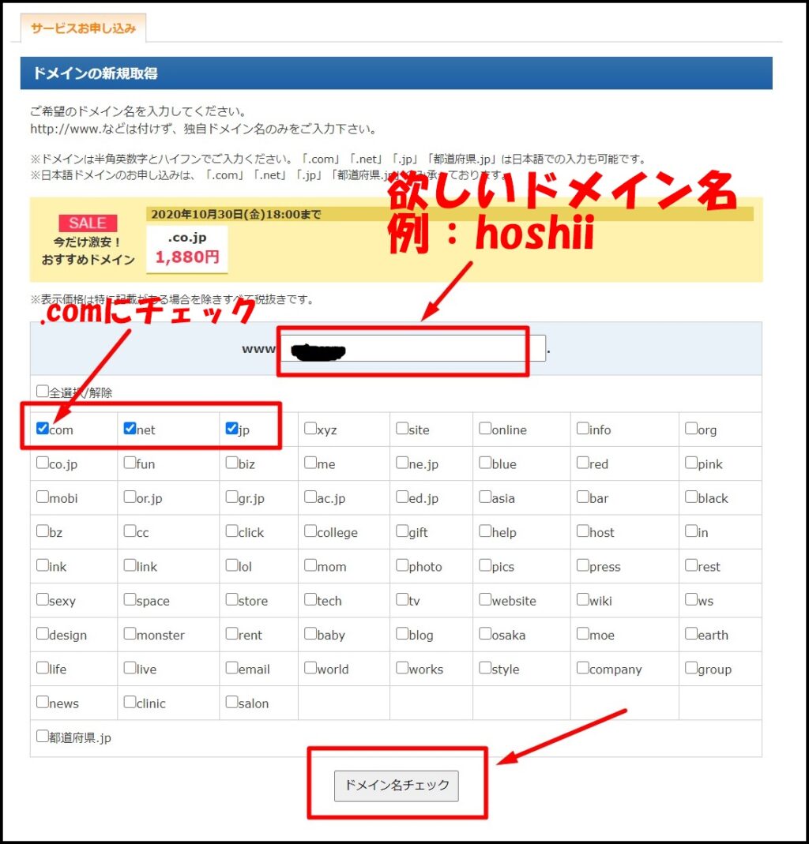This screenshot has height=844, width=809.
Task: Select the fun domain checkbox
Action: click(130, 463)
